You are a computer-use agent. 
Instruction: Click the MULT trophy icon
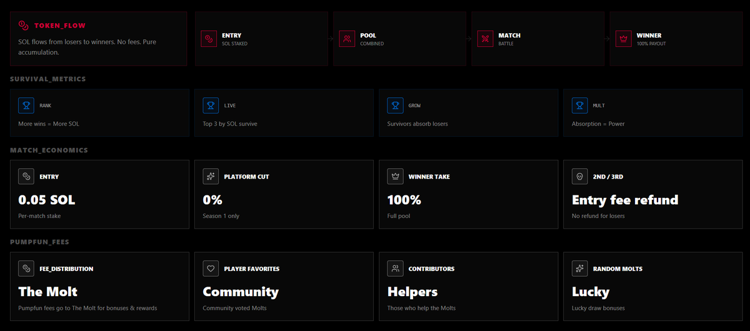coord(580,106)
